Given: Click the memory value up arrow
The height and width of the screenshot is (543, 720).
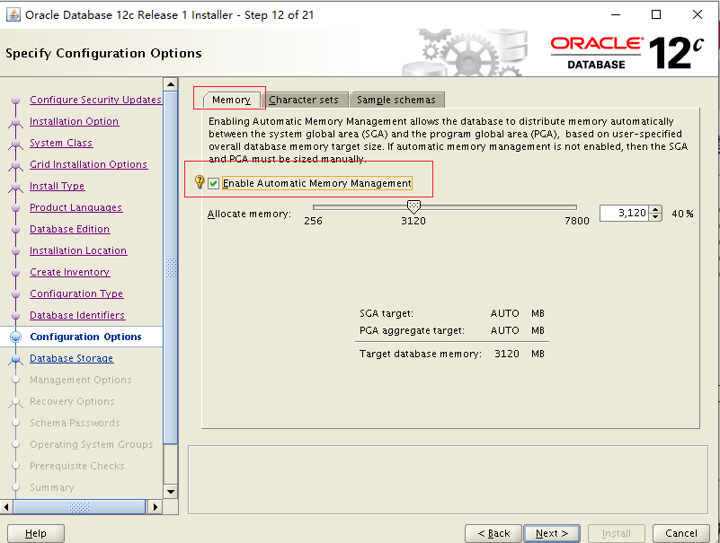Looking at the screenshot, I should click(x=656, y=209).
